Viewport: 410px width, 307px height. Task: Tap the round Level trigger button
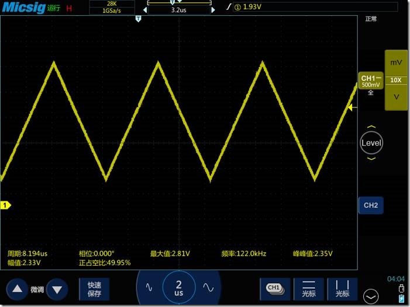pos(371,142)
